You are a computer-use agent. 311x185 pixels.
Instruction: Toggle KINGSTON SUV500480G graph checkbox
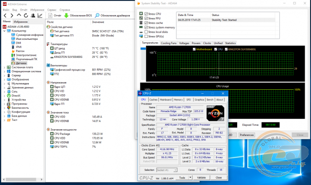click(226, 49)
